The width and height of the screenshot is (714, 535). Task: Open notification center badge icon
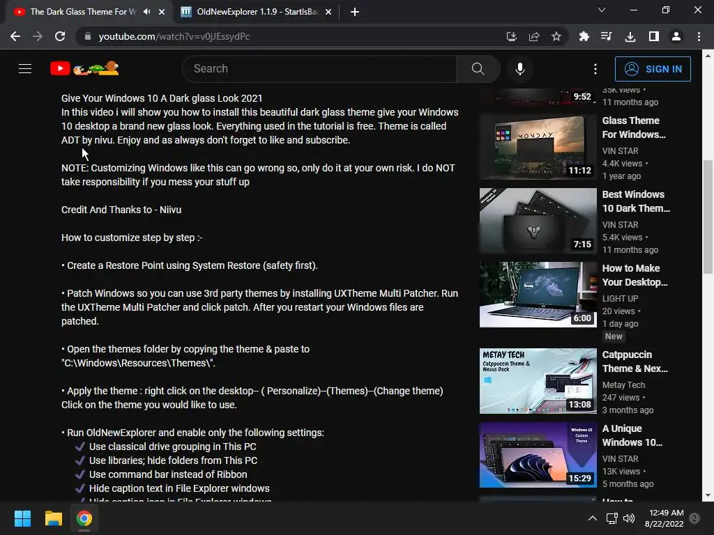point(694,518)
